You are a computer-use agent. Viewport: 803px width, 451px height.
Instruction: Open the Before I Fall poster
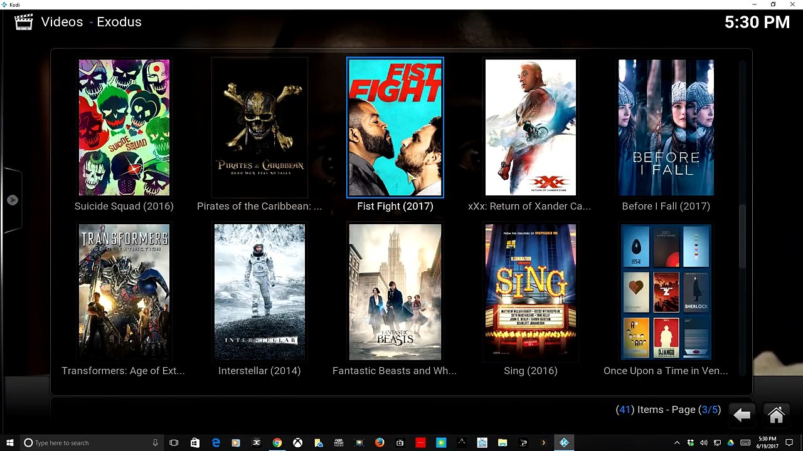coord(666,128)
